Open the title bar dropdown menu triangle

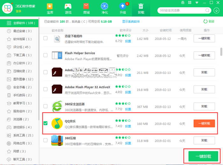point(197,3)
